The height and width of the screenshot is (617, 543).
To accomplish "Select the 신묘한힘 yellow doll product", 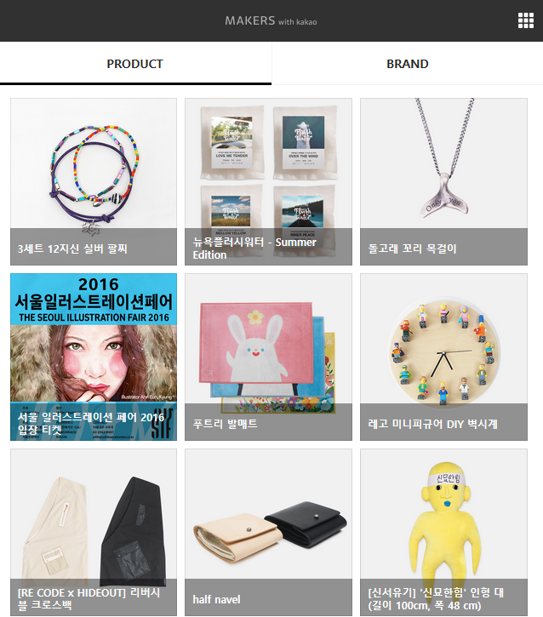I will [x=443, y=533].
